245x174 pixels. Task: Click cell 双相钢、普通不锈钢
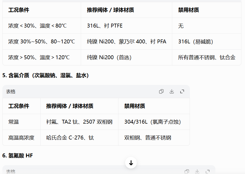pyautogui.click(x=154, y=138)
